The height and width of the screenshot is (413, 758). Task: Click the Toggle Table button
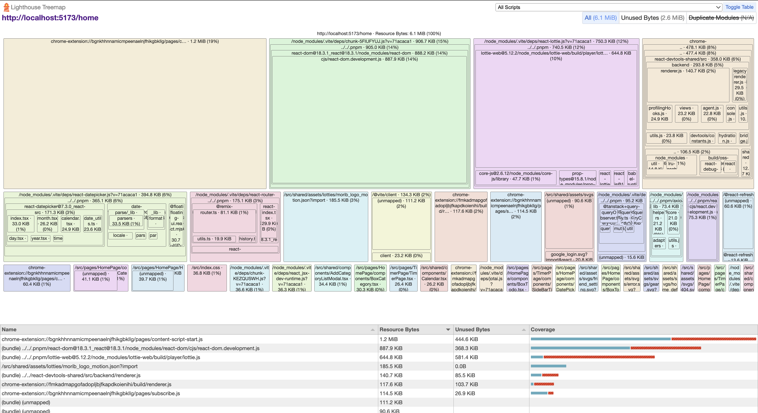[x=739, y=7]
